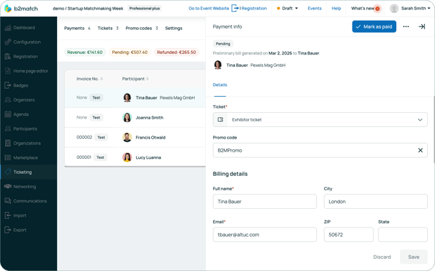Click the Promo code input field

point(320,150)
